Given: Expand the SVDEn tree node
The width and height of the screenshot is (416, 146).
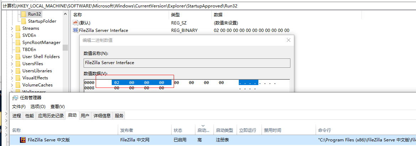Looking at the screenshot, I should click(x=12, y=35).
